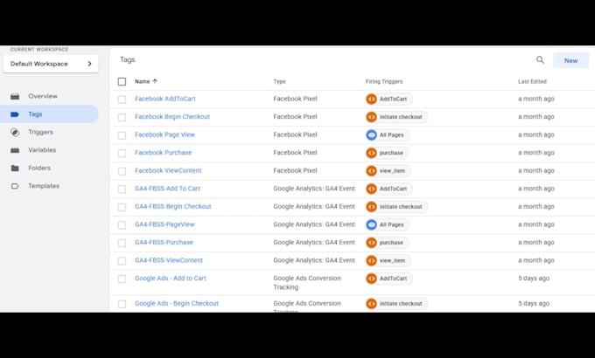Check the GA4-FBSS-Begin Checkout tag checkbox
Image resolution: width=595 pixels, height=358 pixels.
point(122,207)
